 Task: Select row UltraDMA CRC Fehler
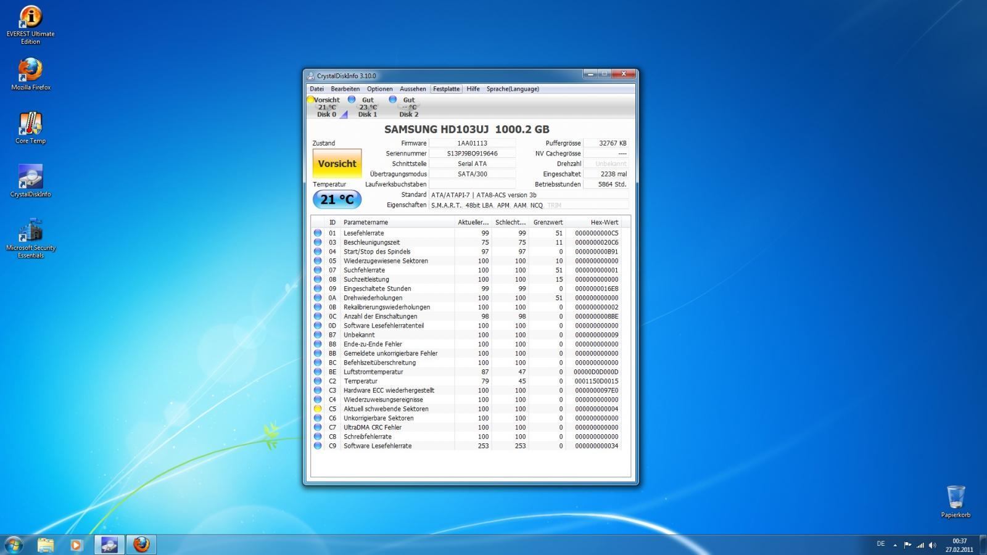point(466,427)
